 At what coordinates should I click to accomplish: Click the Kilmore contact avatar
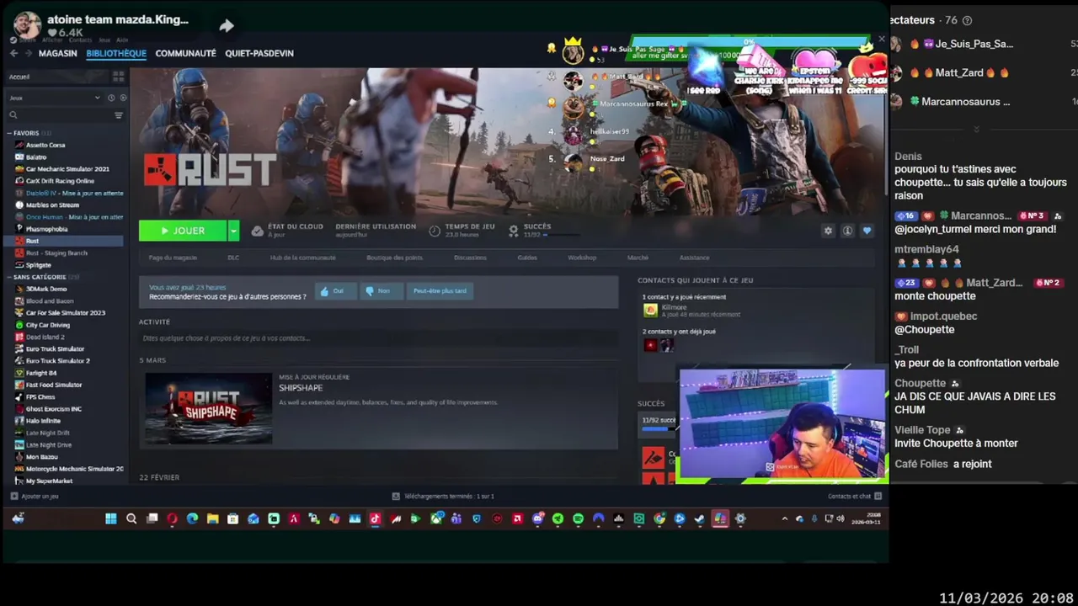[649, 311]
